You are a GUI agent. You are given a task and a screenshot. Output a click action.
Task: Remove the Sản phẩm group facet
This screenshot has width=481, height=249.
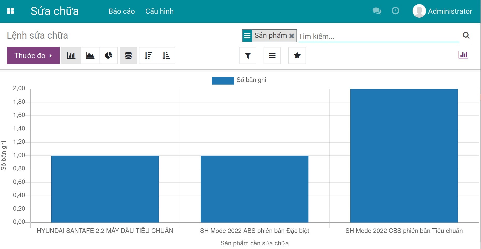(292, 36)
